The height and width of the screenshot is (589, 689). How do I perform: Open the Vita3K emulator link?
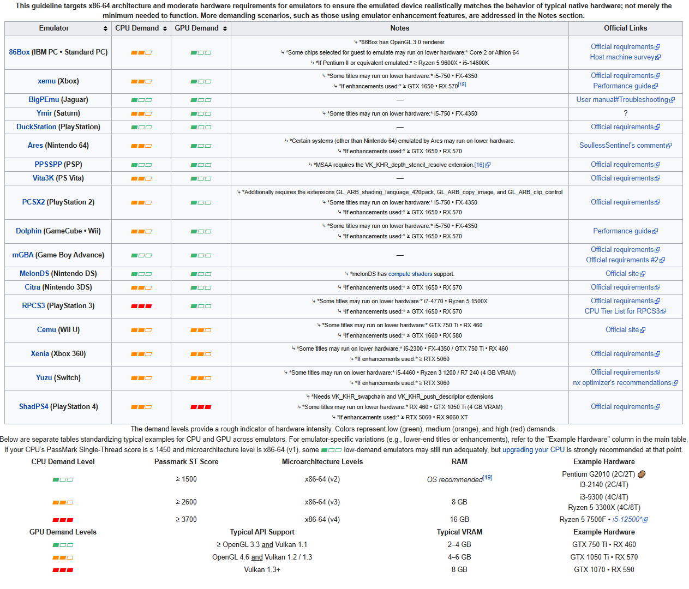point(43,178)
